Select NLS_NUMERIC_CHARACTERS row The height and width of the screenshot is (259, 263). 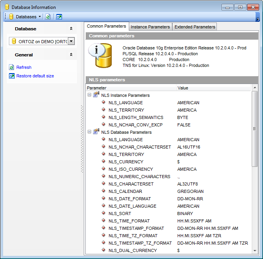168,177
